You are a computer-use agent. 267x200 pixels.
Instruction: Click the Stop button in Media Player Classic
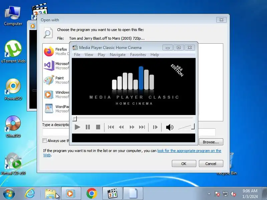(x=98, y=127)
